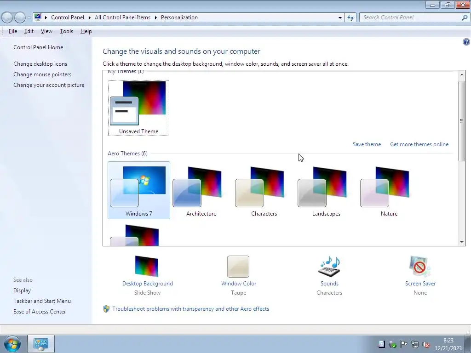Click All Control Panel Items breadcrumb
This screenshot has width=471, height=353.
coord(122,17)
